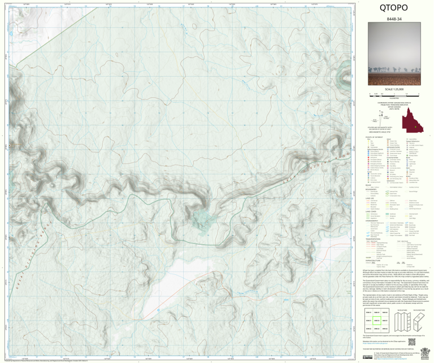
Task: Click the GREAT DIVIDING RANGE label at the west edge
Action: pos(34,255)
